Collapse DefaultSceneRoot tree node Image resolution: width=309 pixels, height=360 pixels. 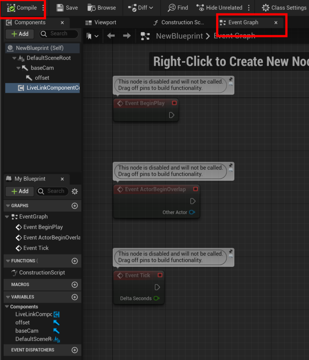(14, 58)
